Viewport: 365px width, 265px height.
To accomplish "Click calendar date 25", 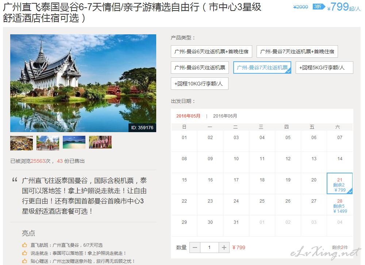I will pos(262,201).
